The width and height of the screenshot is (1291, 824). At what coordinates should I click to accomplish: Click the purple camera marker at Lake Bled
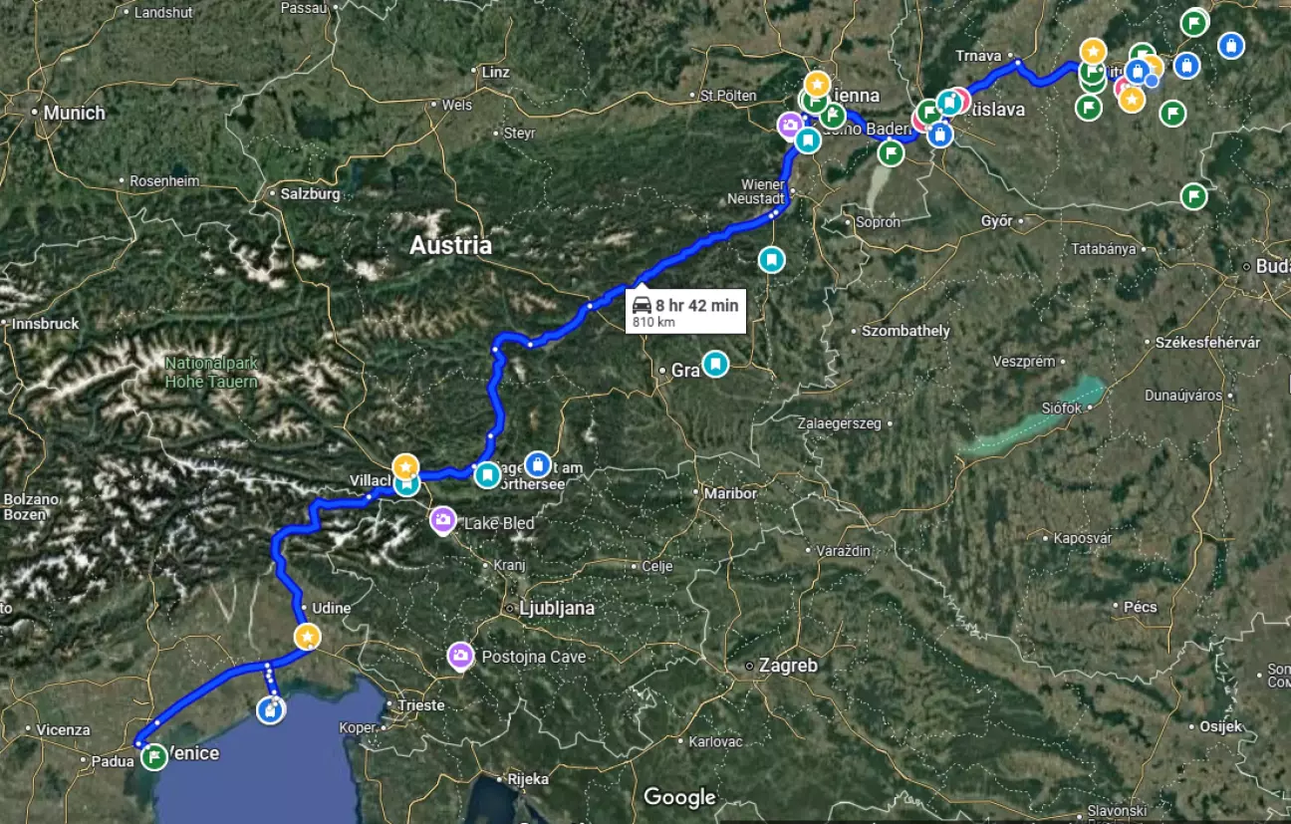coord(443,520)
